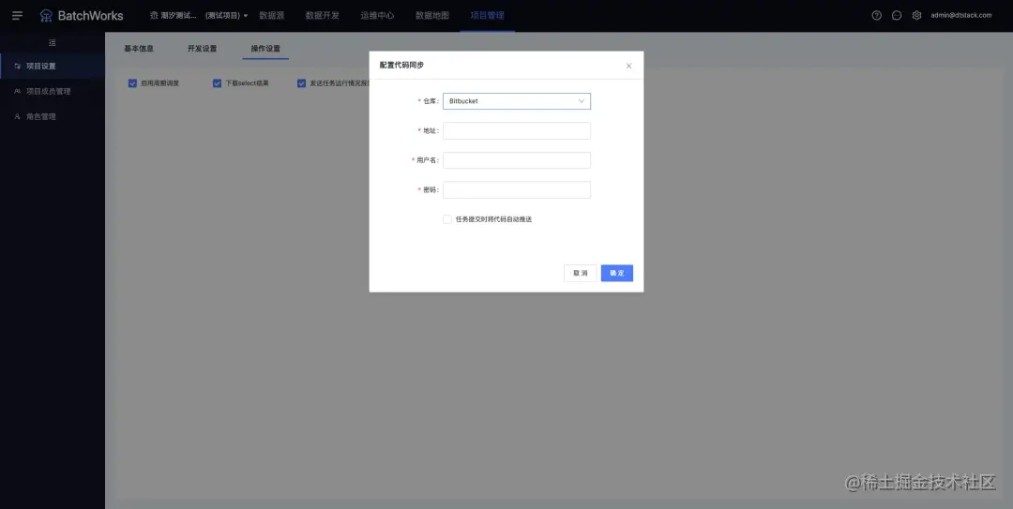1013x509 pixels.
Task: Toggle the hamburger menu icon
Action: 18,16
